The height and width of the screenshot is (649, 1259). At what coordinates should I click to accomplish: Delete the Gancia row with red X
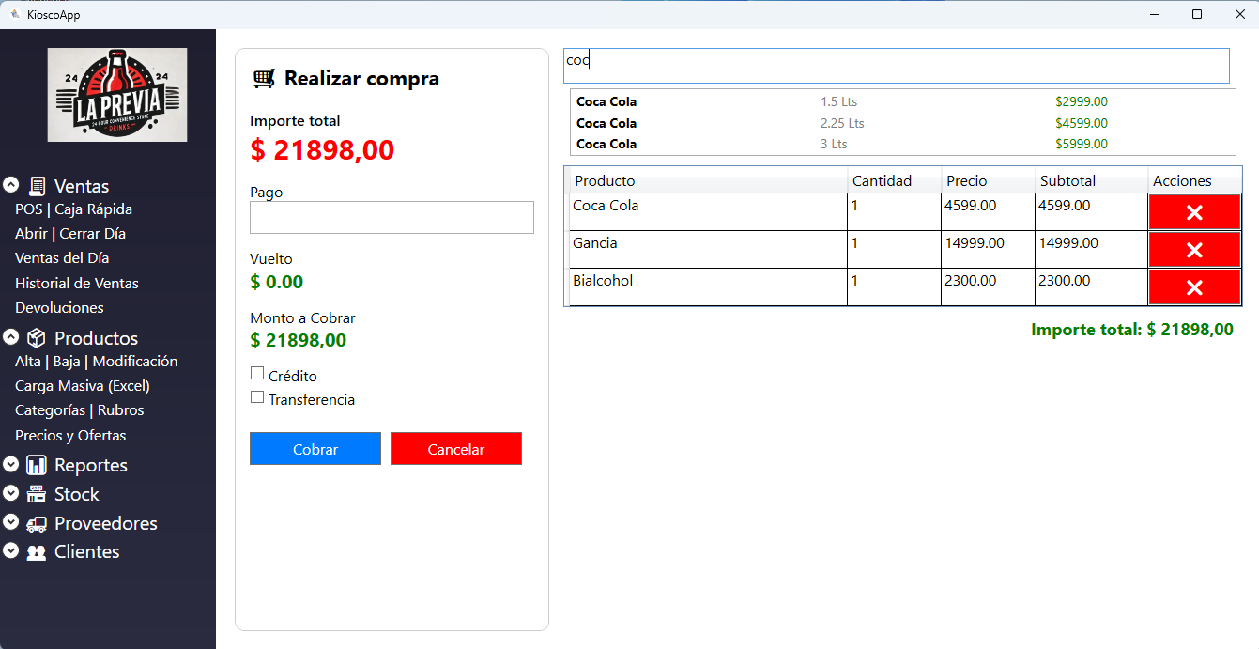point(1194,250)
